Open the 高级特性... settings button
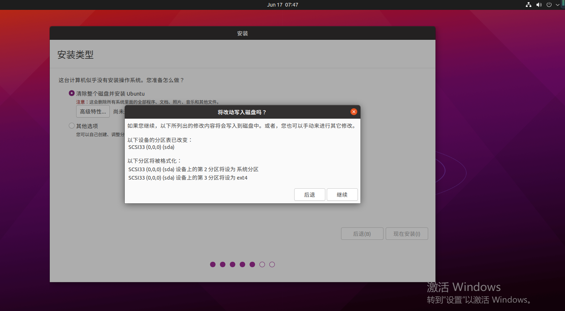The height and width of the screenshot is (311, 565). [93, 111]
